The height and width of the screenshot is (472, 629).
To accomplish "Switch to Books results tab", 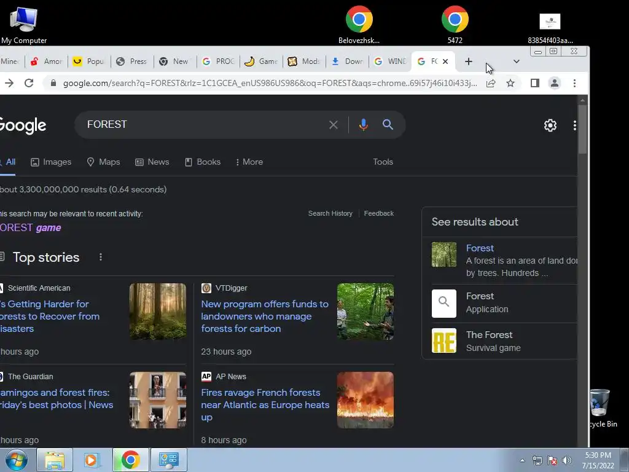I will tap(203, 162).
